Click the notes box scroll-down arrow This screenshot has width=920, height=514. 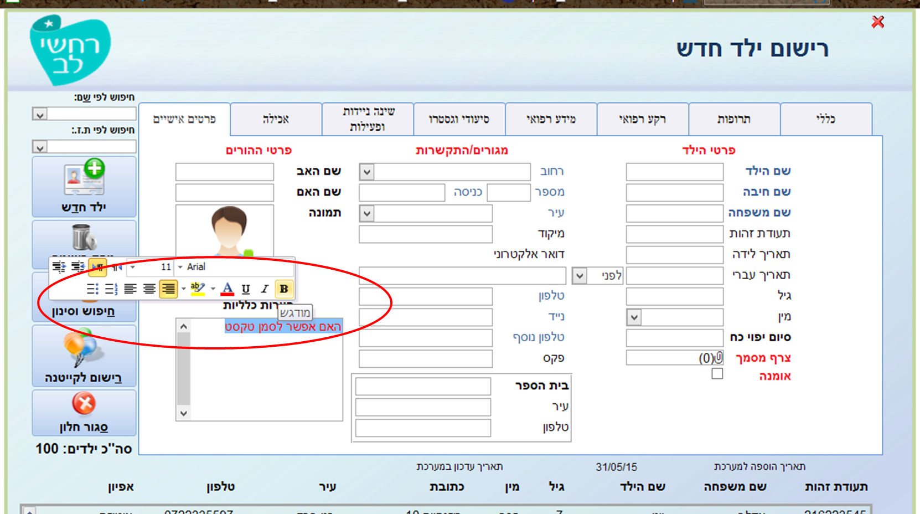pos(184,413)
